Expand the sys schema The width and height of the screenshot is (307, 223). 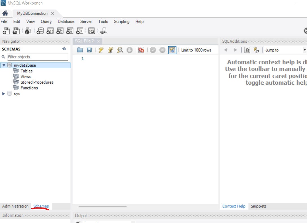(3, 94)
